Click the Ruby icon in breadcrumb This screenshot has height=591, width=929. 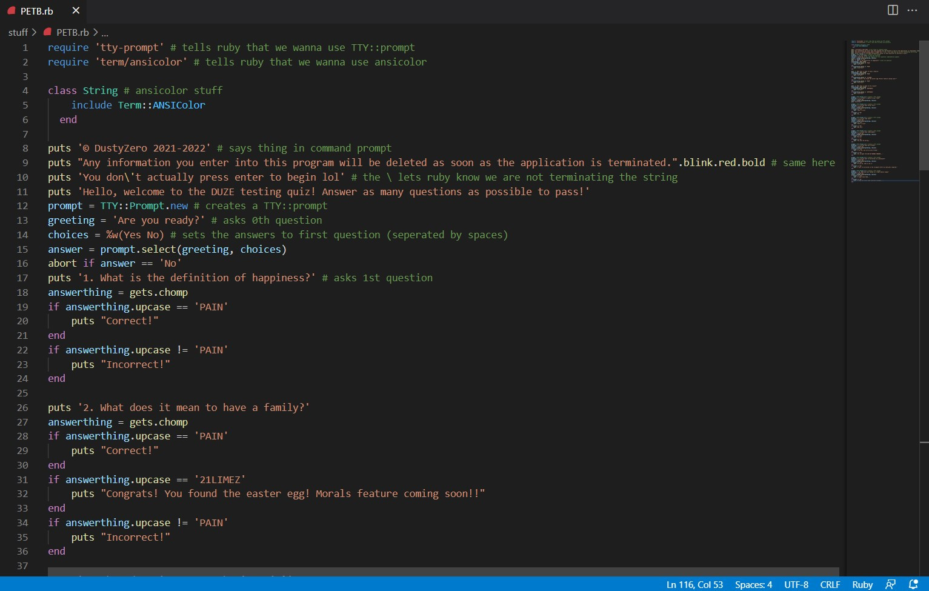click(47, 32)
